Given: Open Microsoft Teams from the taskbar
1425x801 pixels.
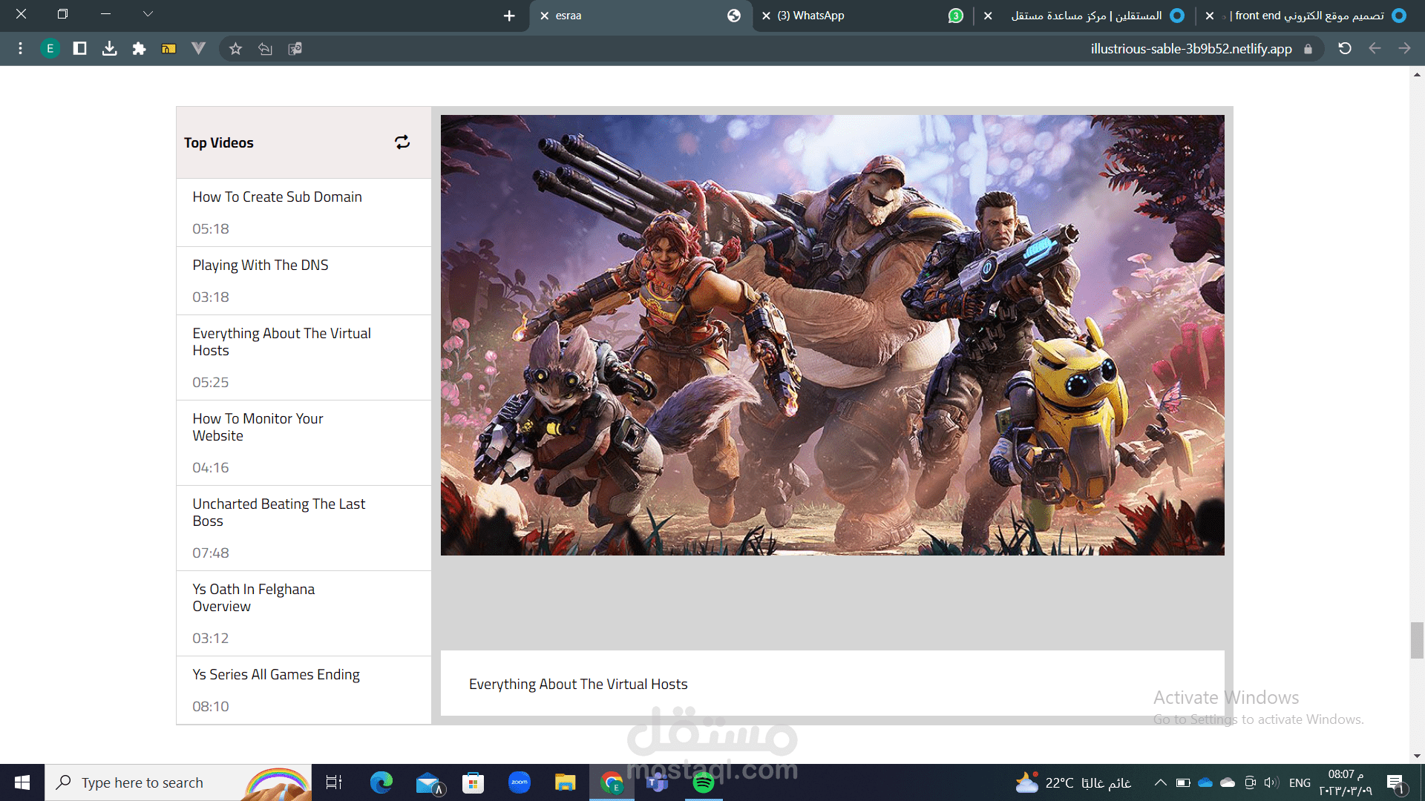Looking at the screenshot, I should pyautogui.click(x=658, y=782).
